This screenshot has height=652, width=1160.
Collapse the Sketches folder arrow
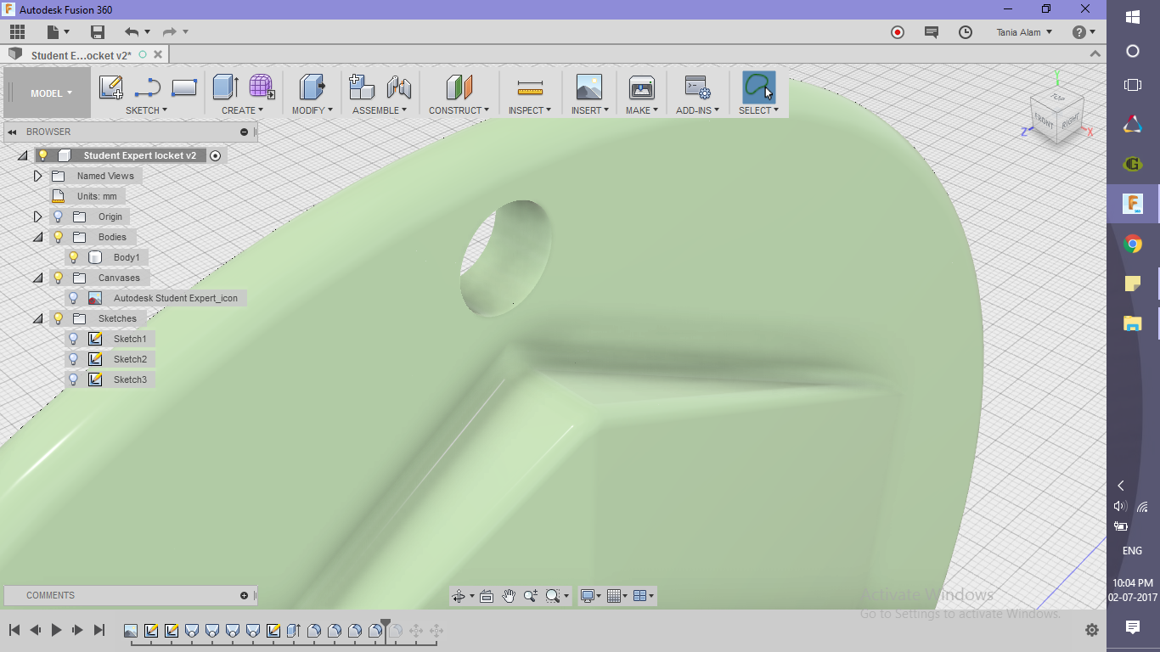(37, 318)
